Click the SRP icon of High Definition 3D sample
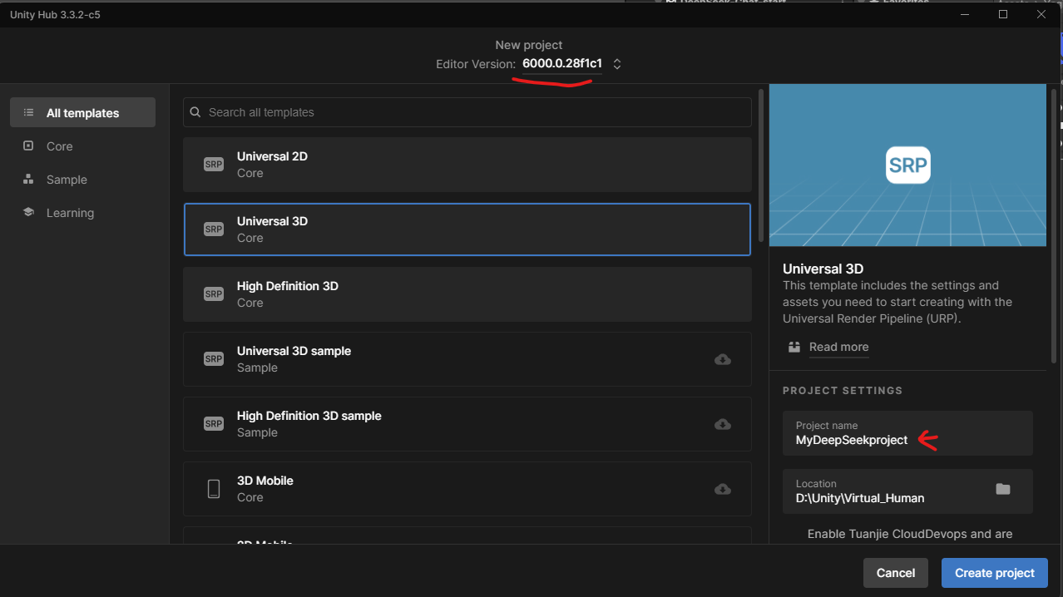Screen dimensions: 1063x597 pyautogui.click(x=214, y=424)
